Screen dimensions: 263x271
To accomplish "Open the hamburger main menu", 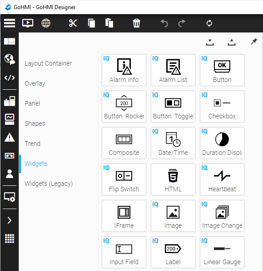I will (x=10, y=23).
